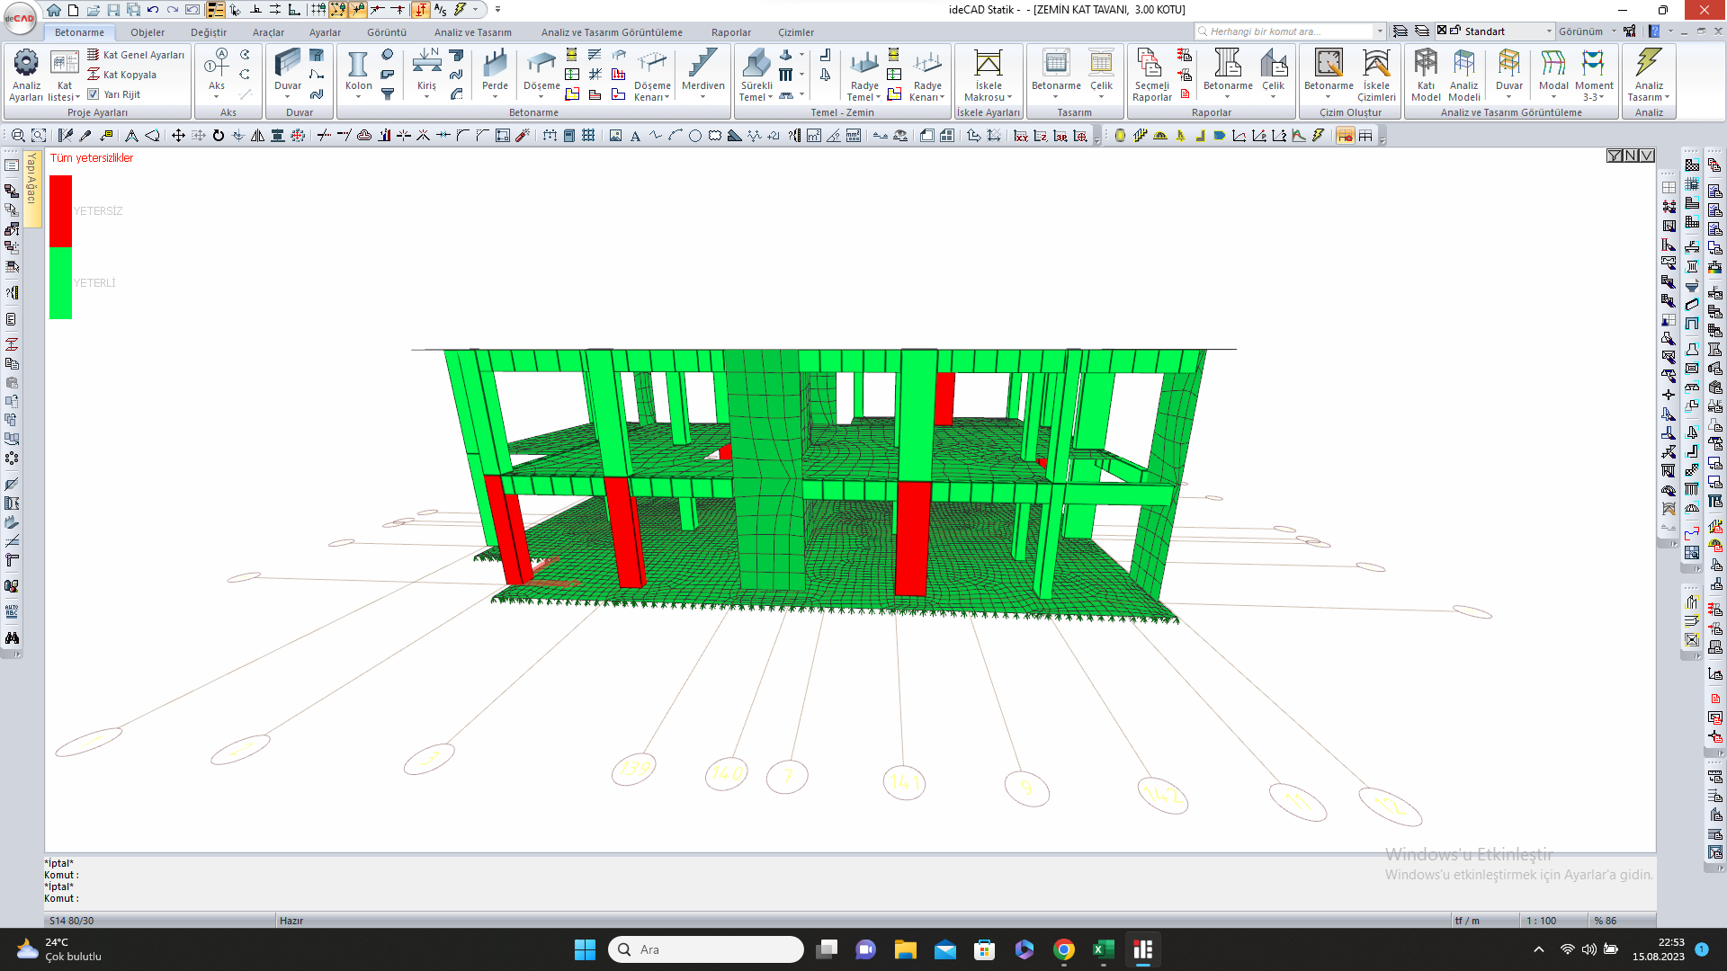Screen dimensions: 1727x971
Task: Select the Merdiven stair tool
Action: coord(702,72)
